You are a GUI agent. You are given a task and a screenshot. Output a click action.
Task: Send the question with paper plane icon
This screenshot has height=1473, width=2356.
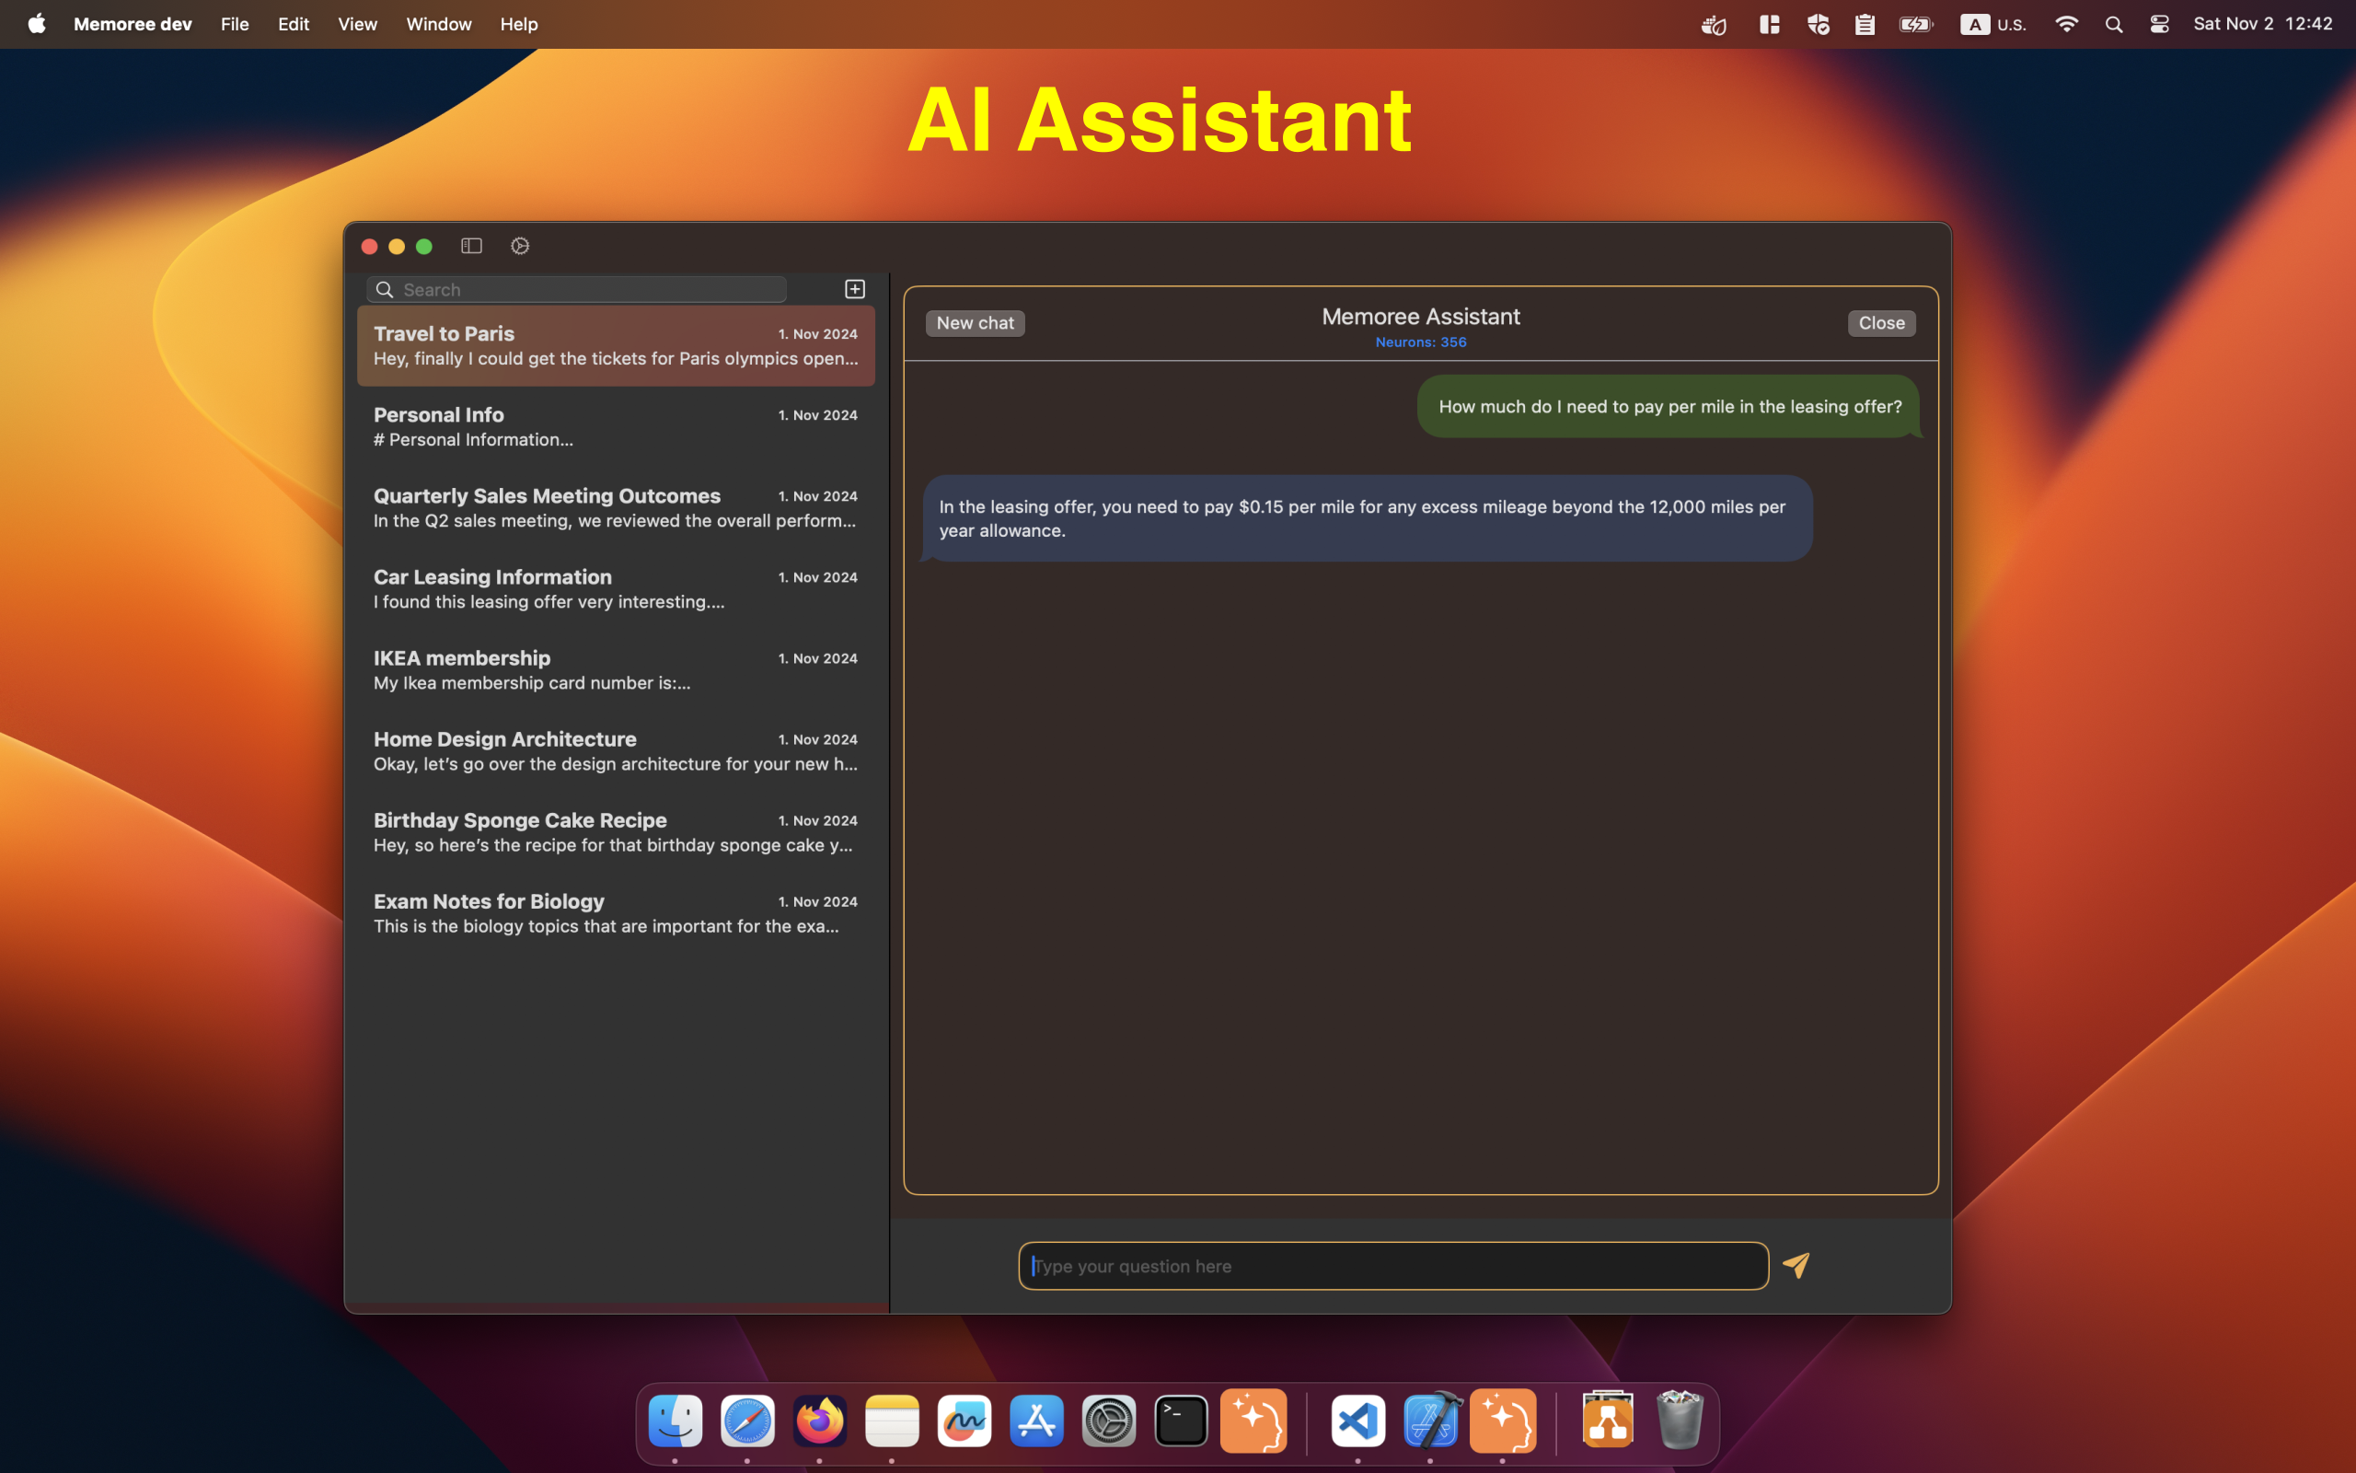click(x=1796, y=1265)
